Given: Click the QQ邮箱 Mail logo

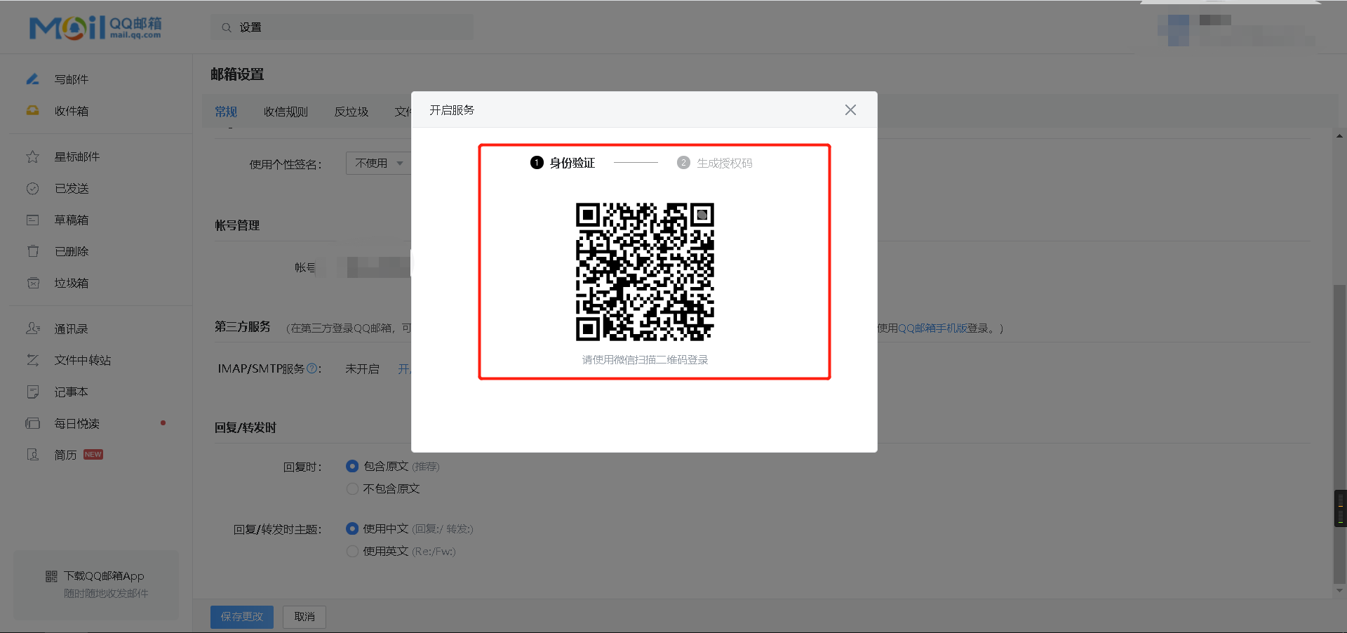Looking at the screenshot, I should coord(95,27).
